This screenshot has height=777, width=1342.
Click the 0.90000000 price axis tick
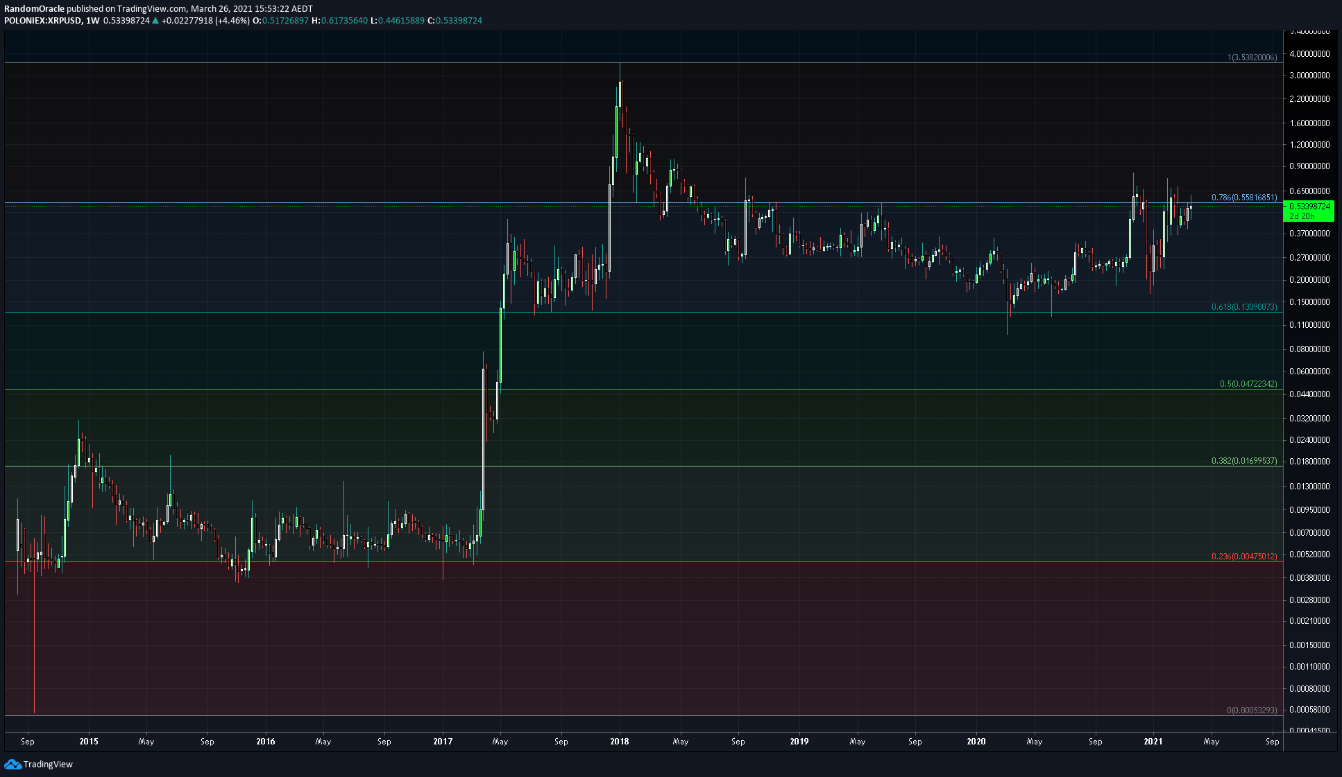(1309, 166)
